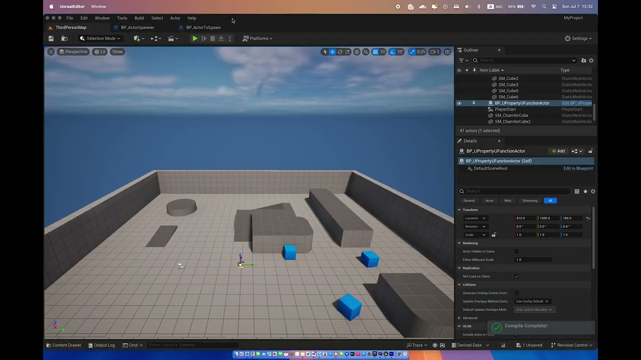Toggle the Scale lock ratio icon
Image resolution: width=641 pixels, height=360 pixels.
(x=494, y=234)
